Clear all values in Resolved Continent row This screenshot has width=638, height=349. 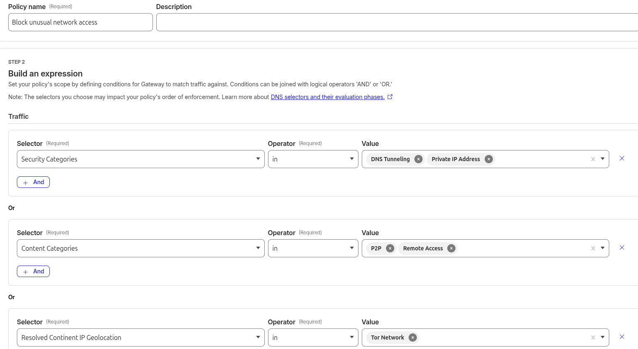pyautogui.click(x=593, y=337)
